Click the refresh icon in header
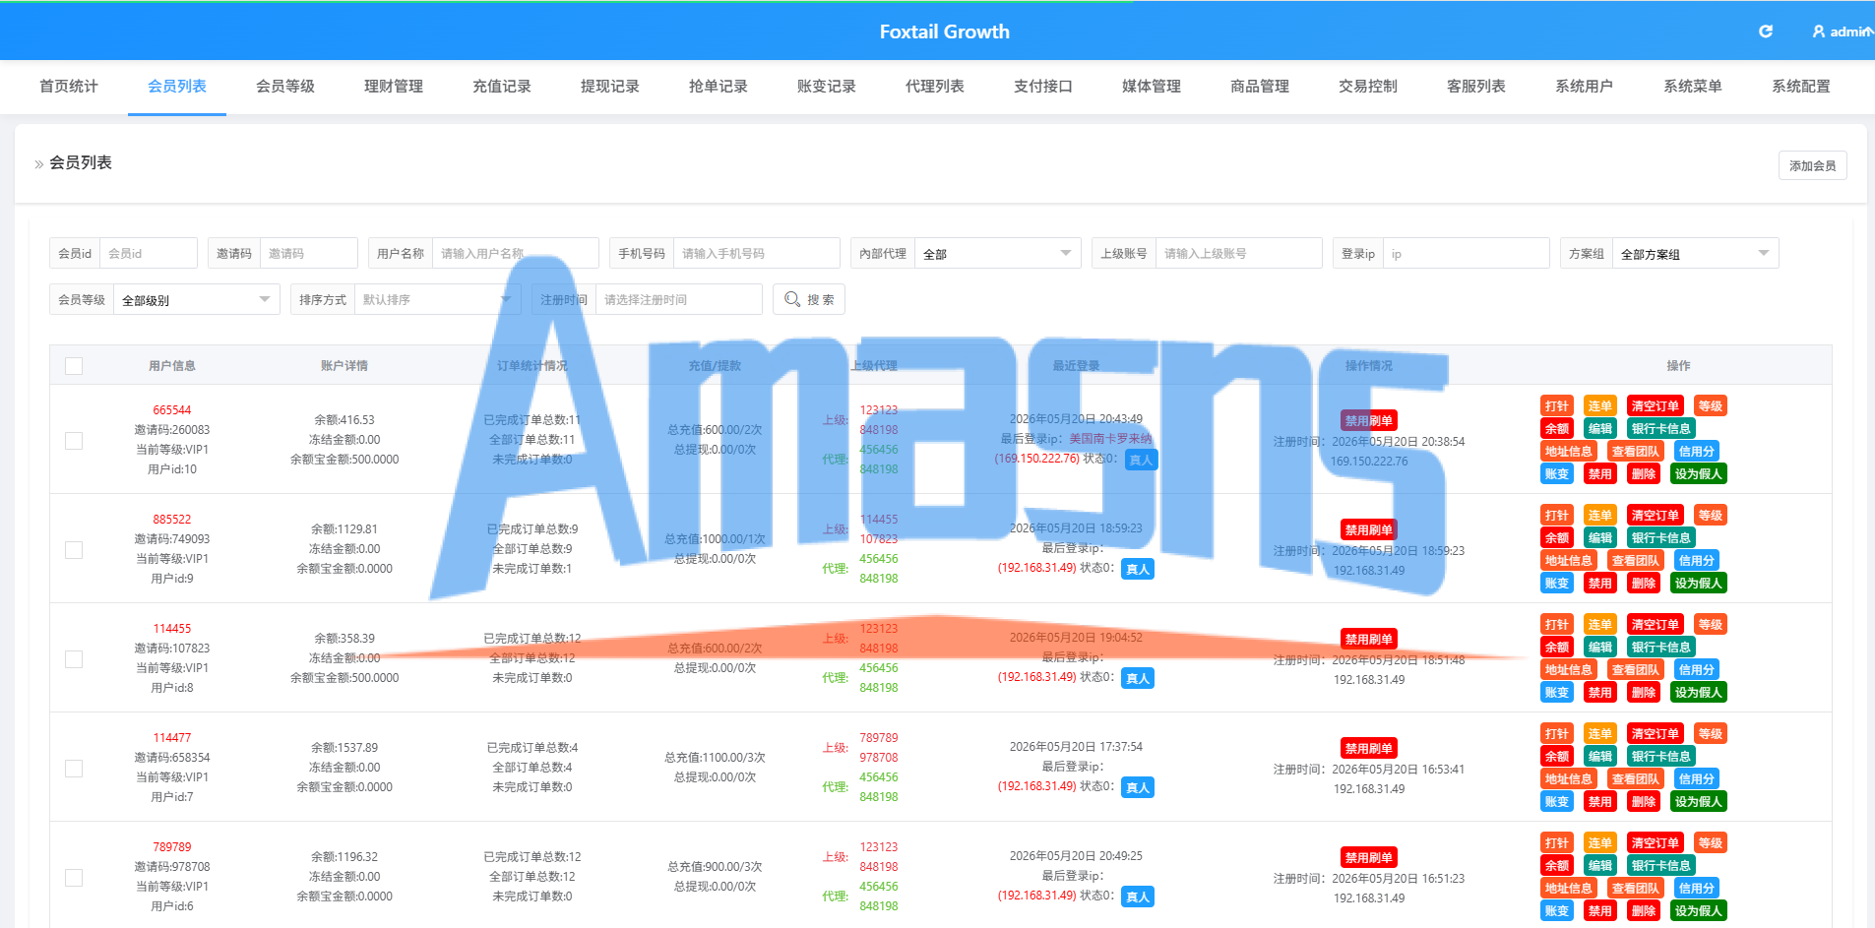The height and width of the screenshot is (928, 1875). (x=1766, y=31)
